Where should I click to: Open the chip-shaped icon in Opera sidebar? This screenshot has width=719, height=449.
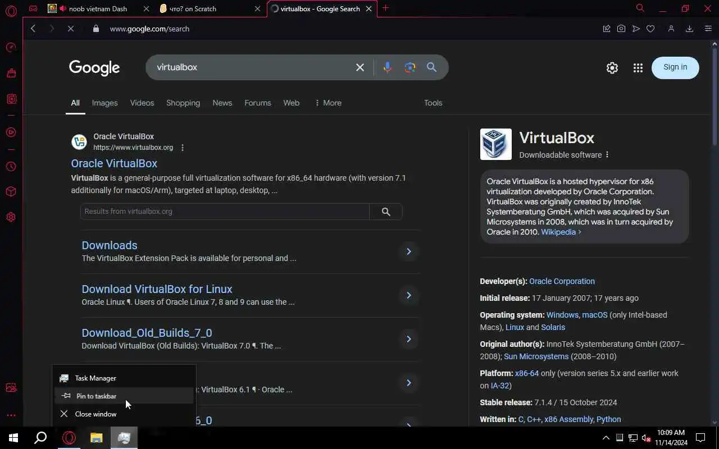(x=11, y=99)
